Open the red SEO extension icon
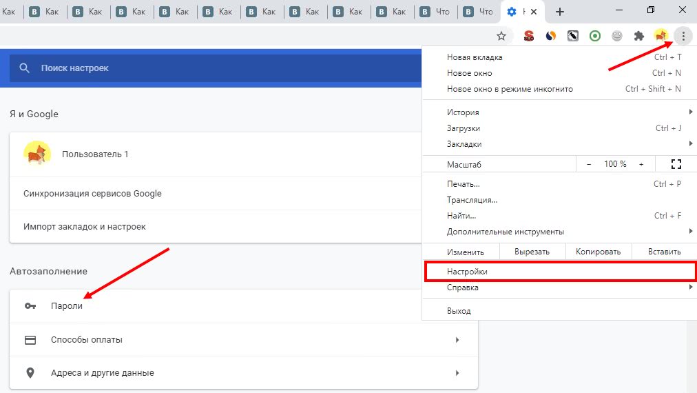 (x=529, y=36)
